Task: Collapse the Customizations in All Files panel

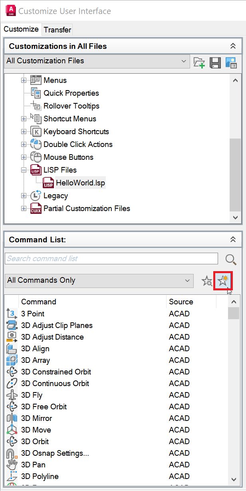Action: click(x=233, y=46)
